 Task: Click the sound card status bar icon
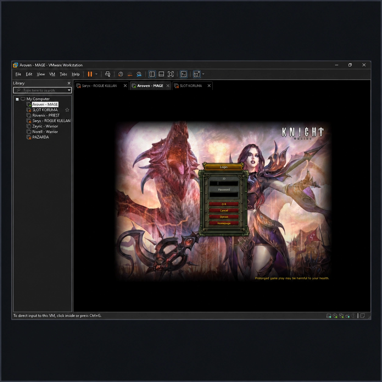click(353, 316)
